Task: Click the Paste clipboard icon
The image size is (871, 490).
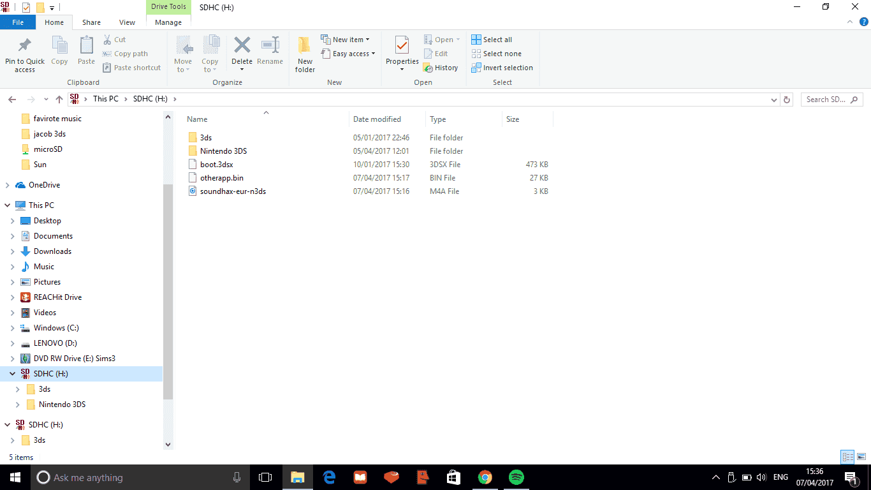Action: tap(86, 45)
